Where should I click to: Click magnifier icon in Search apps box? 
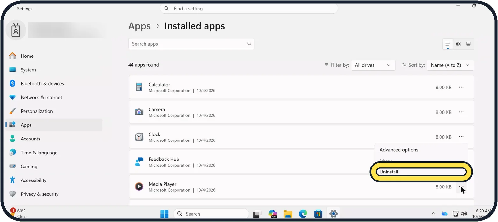click(x=249, y=44)
